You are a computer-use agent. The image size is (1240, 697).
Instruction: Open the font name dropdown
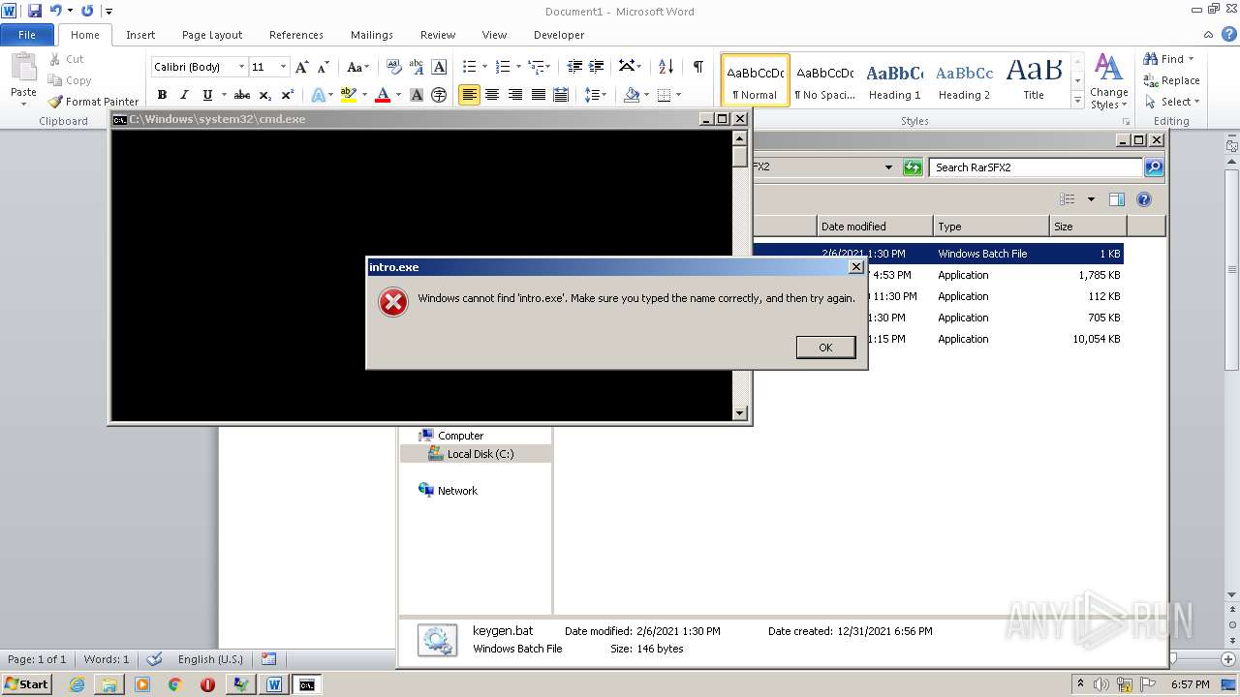pos(241,67)
